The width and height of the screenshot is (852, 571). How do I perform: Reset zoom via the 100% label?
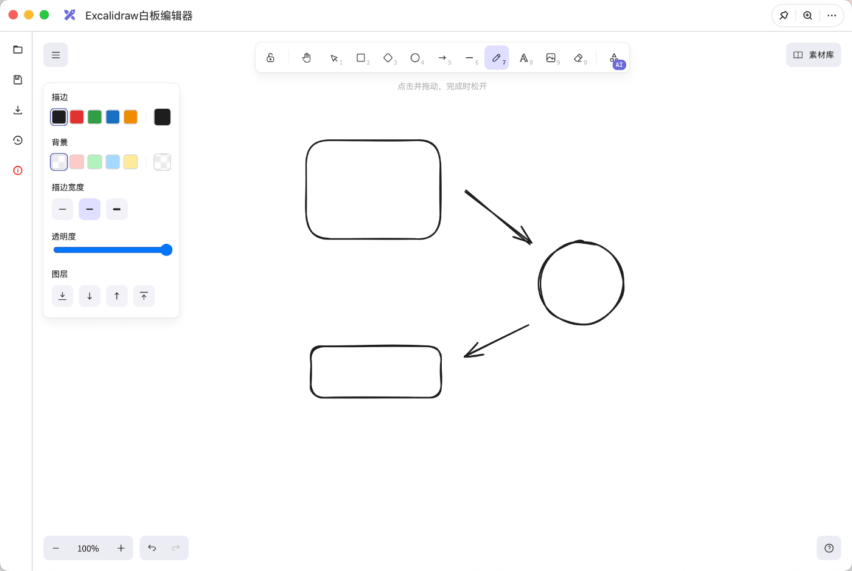tap(88, 549)
